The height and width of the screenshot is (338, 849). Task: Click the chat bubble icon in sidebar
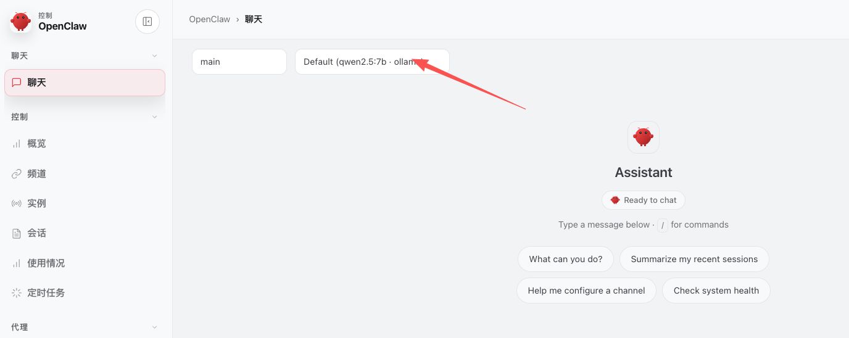pyautogui.click(x=17, y=83)
